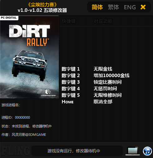This screenshot has height=158, width=153.
Task: Switch language to ENG
Action: (130, 7)
